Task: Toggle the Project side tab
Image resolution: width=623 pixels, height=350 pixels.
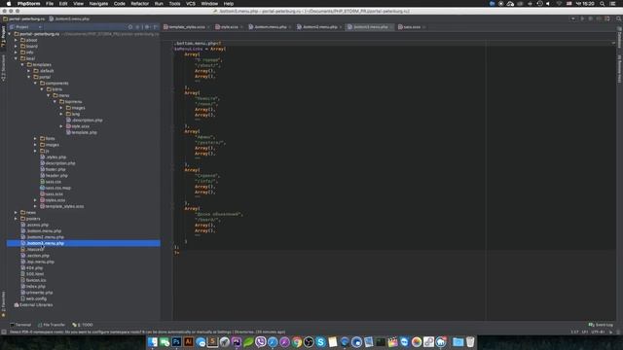Action: 3,37
